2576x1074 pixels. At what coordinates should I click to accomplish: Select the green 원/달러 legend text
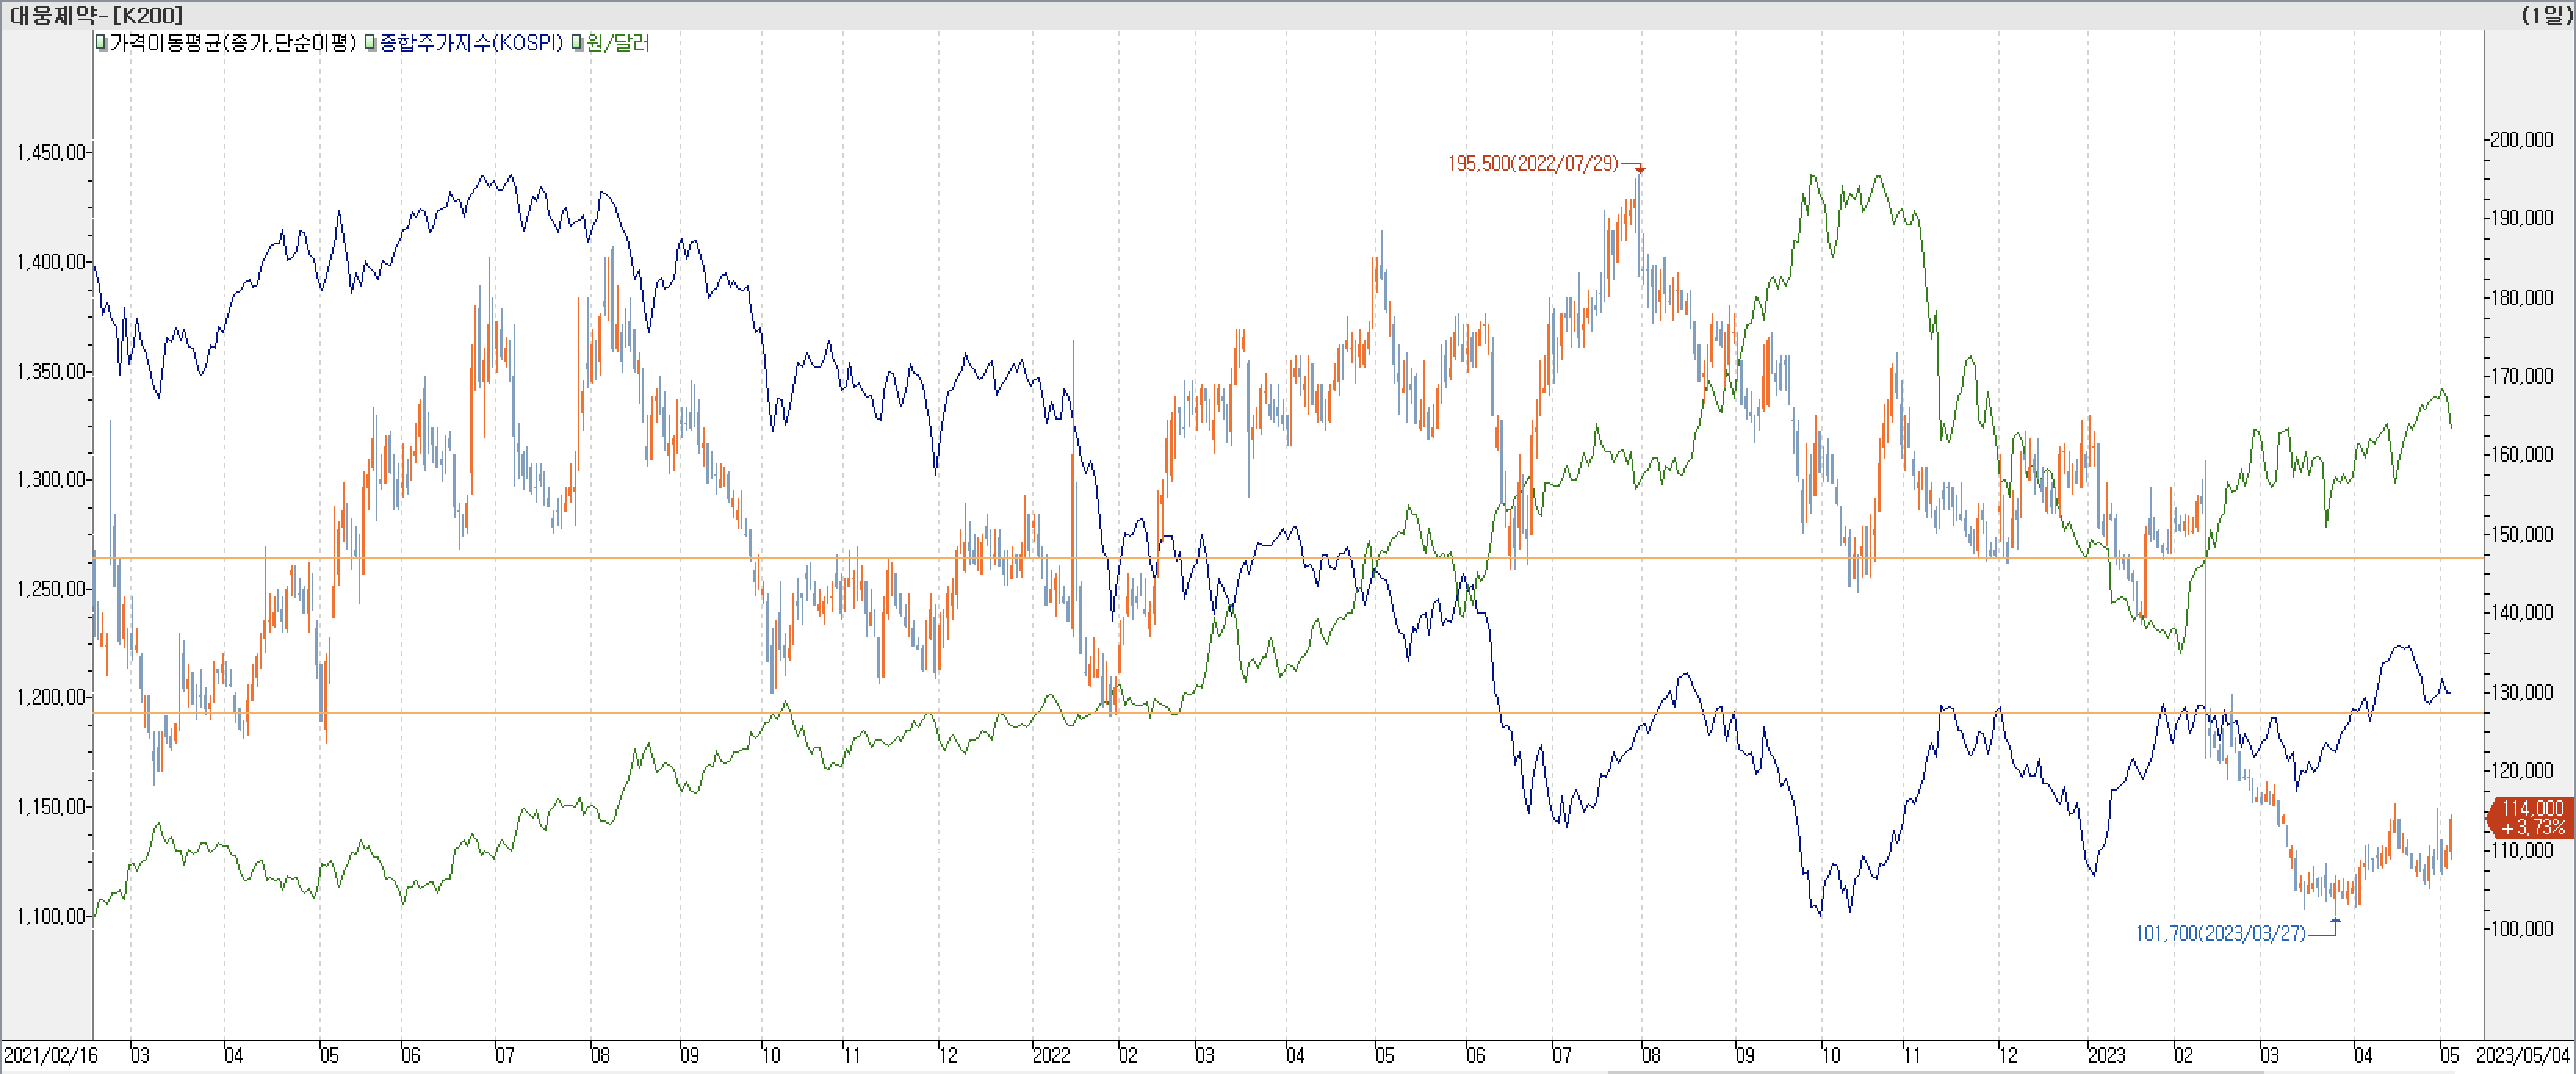tap(618, 43)
